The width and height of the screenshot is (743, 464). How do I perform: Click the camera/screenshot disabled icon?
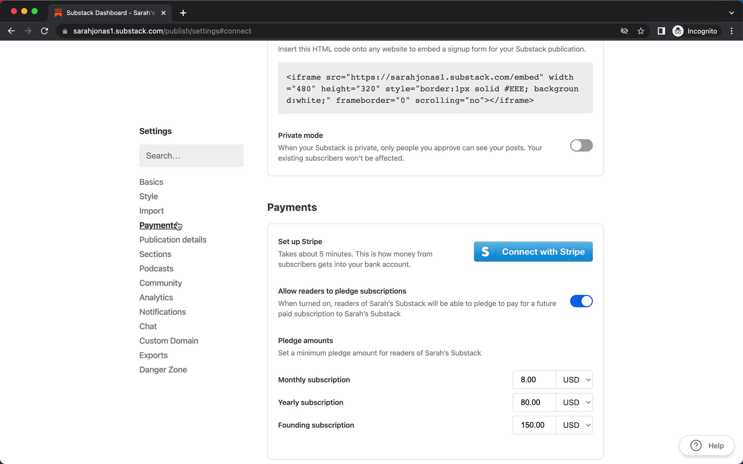624,30
